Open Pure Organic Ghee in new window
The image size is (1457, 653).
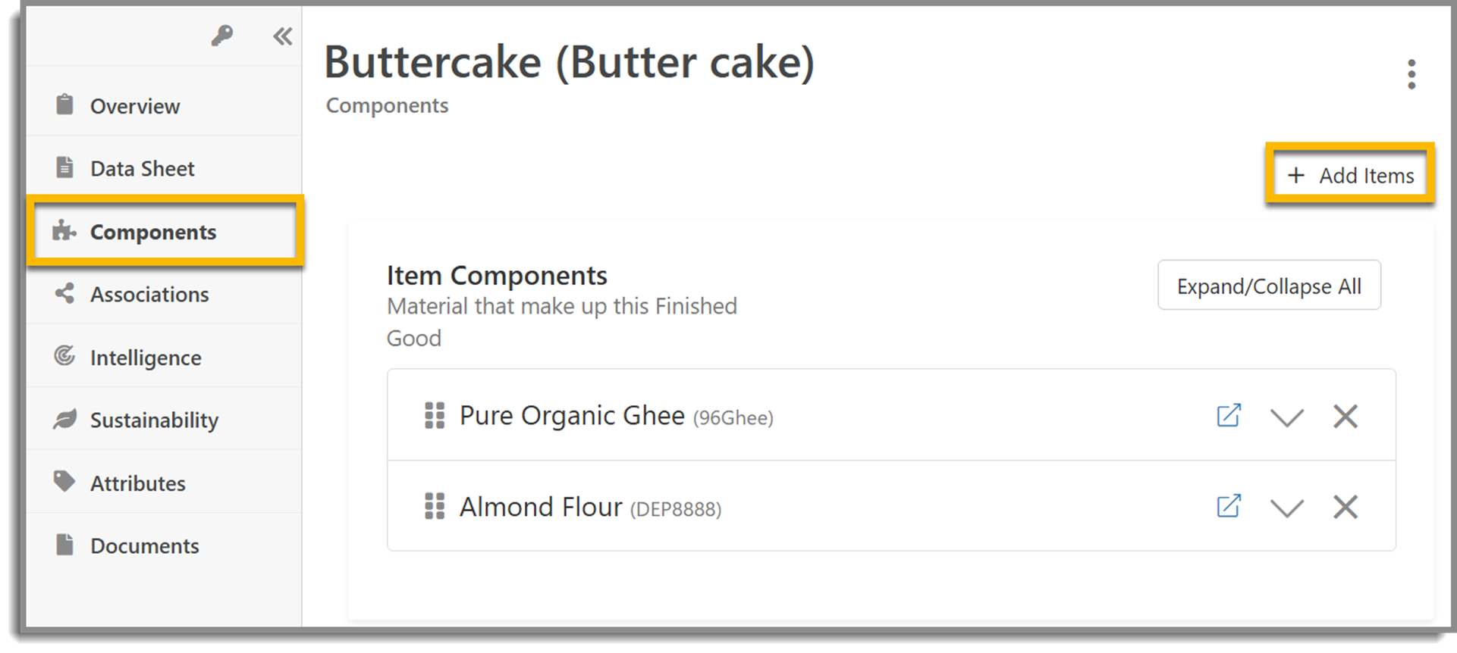[1229, 416]
